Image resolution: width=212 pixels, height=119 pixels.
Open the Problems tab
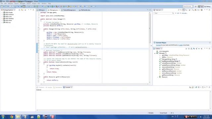pyautogui.click(x=41, y=87)
